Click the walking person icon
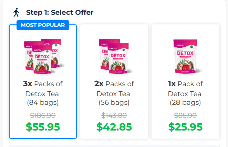This screenshot has height=147, width=228. point(16,13)
